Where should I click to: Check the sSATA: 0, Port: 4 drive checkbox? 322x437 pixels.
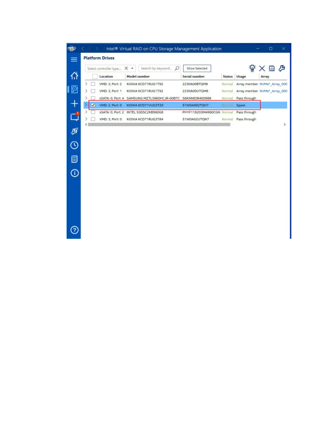93,98
